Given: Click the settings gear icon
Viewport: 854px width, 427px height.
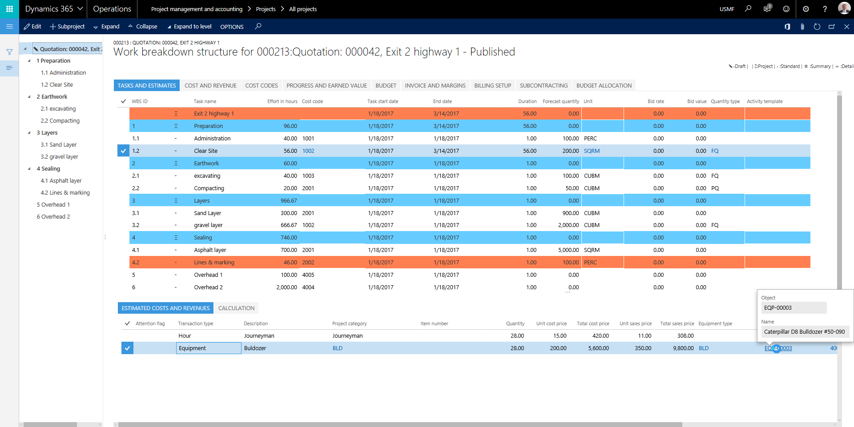Looking at the screenshot, I should click(x=806, y=8).
